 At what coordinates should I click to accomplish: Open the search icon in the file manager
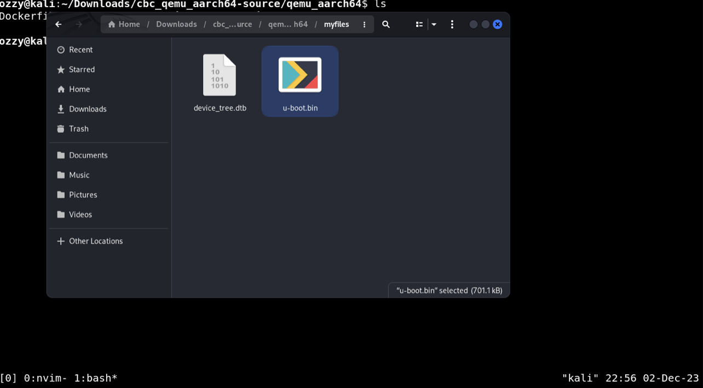pyautogui.click(x=386, y=25)
